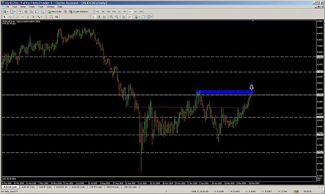Open the Window menu
325x194 pixels.
(50, 7)
